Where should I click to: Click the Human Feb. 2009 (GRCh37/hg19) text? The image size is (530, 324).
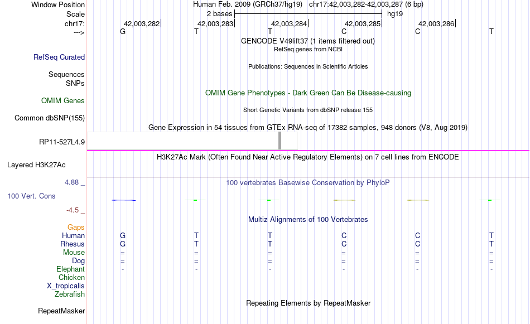(247, 4)
